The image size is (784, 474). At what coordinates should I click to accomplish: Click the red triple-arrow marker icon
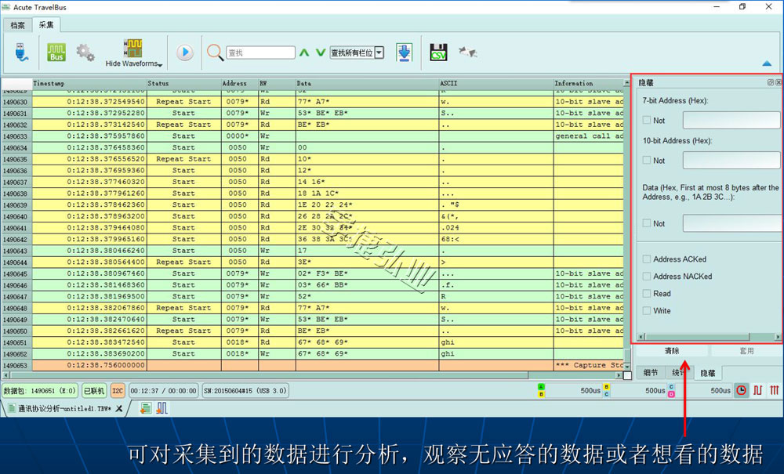[x=774, y=391]
